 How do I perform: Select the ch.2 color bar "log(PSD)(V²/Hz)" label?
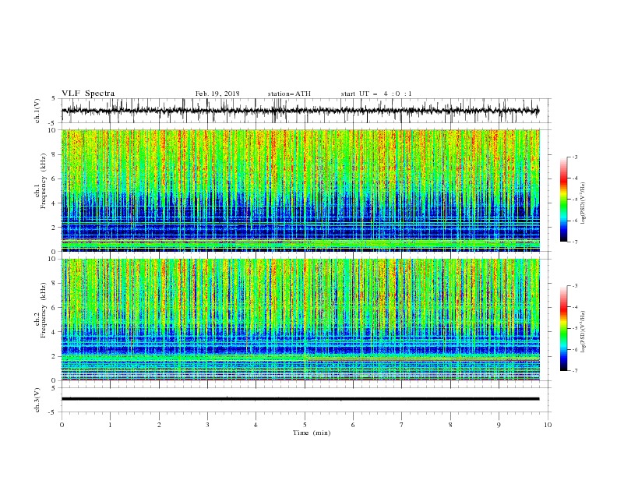[584, 332]
